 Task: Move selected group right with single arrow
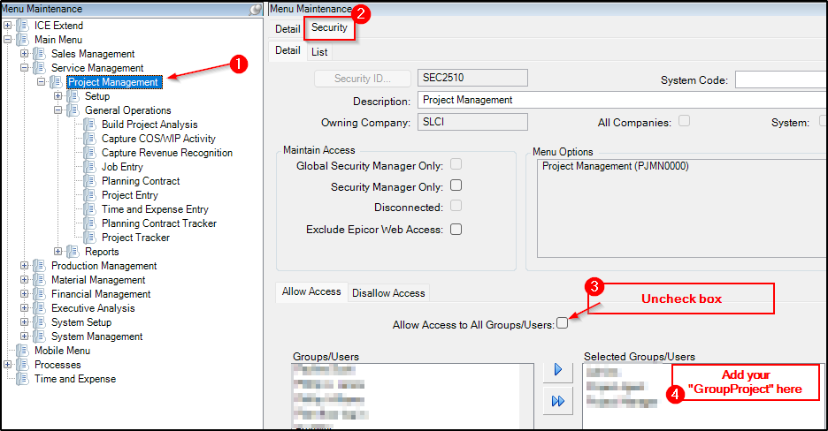point(558,370)
